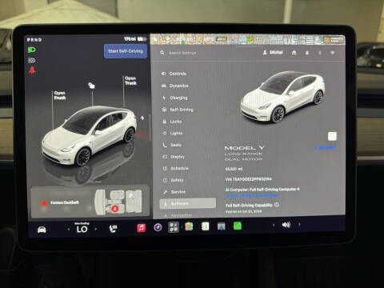
Task: Tap Open Frunk label
Action: click(x=60, y=95)
